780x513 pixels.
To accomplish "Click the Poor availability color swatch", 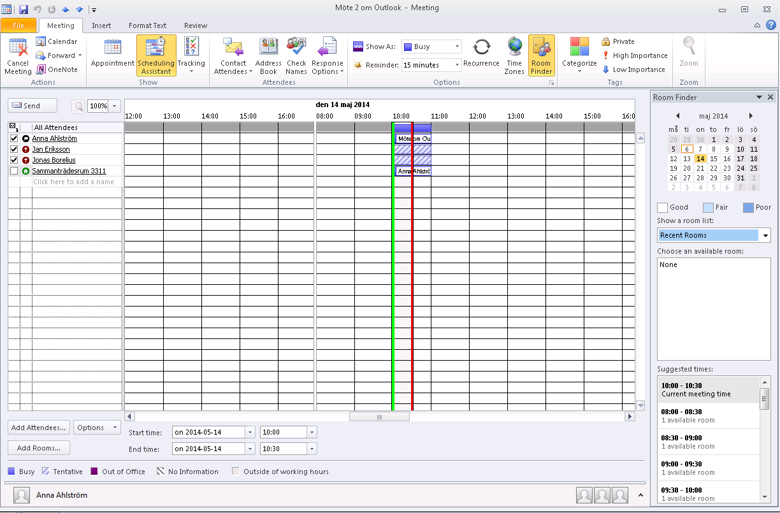I will tap(748, 207).
